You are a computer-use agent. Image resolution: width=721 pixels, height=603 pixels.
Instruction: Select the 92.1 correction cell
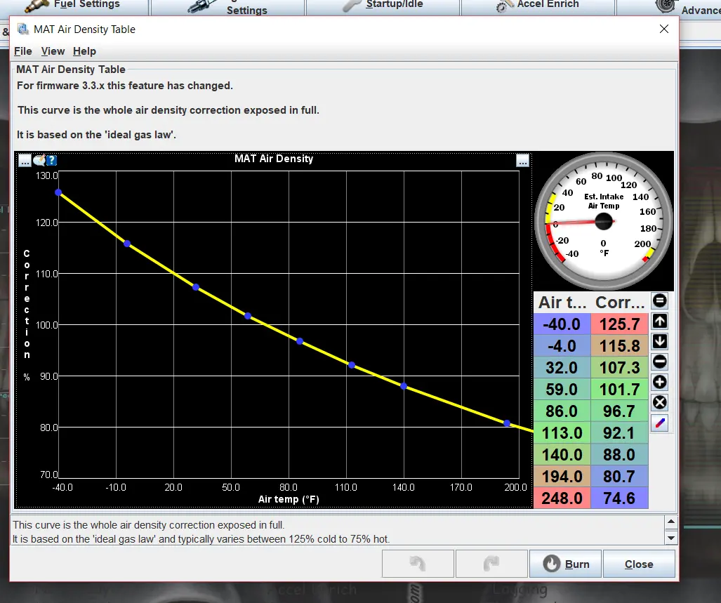pyautogui.click(x=619, y=433)
